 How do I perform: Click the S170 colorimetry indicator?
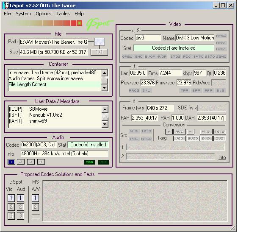210,56
